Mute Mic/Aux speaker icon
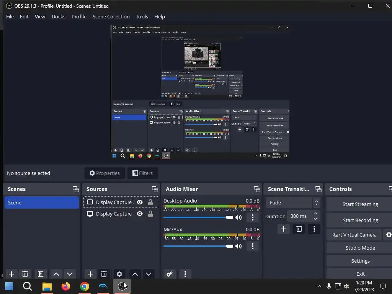The height and width of the screenshot is (294, 392). point(238,246)
